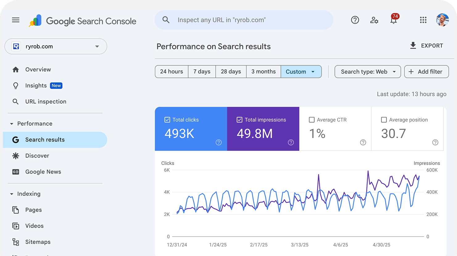Focus the Inspect any URL search field

point(244,20)
